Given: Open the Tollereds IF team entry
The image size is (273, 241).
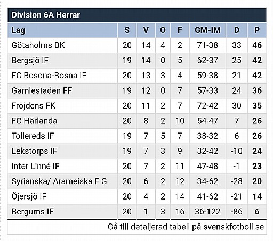Looking at the screenshot, I should [33, 136].
